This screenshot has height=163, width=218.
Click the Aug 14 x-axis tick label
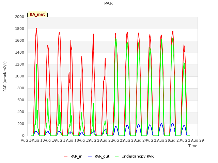coord(27,140)
